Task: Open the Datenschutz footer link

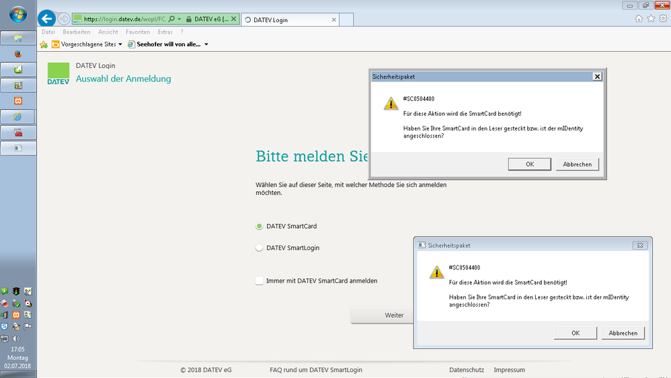Action: point(467,370)
